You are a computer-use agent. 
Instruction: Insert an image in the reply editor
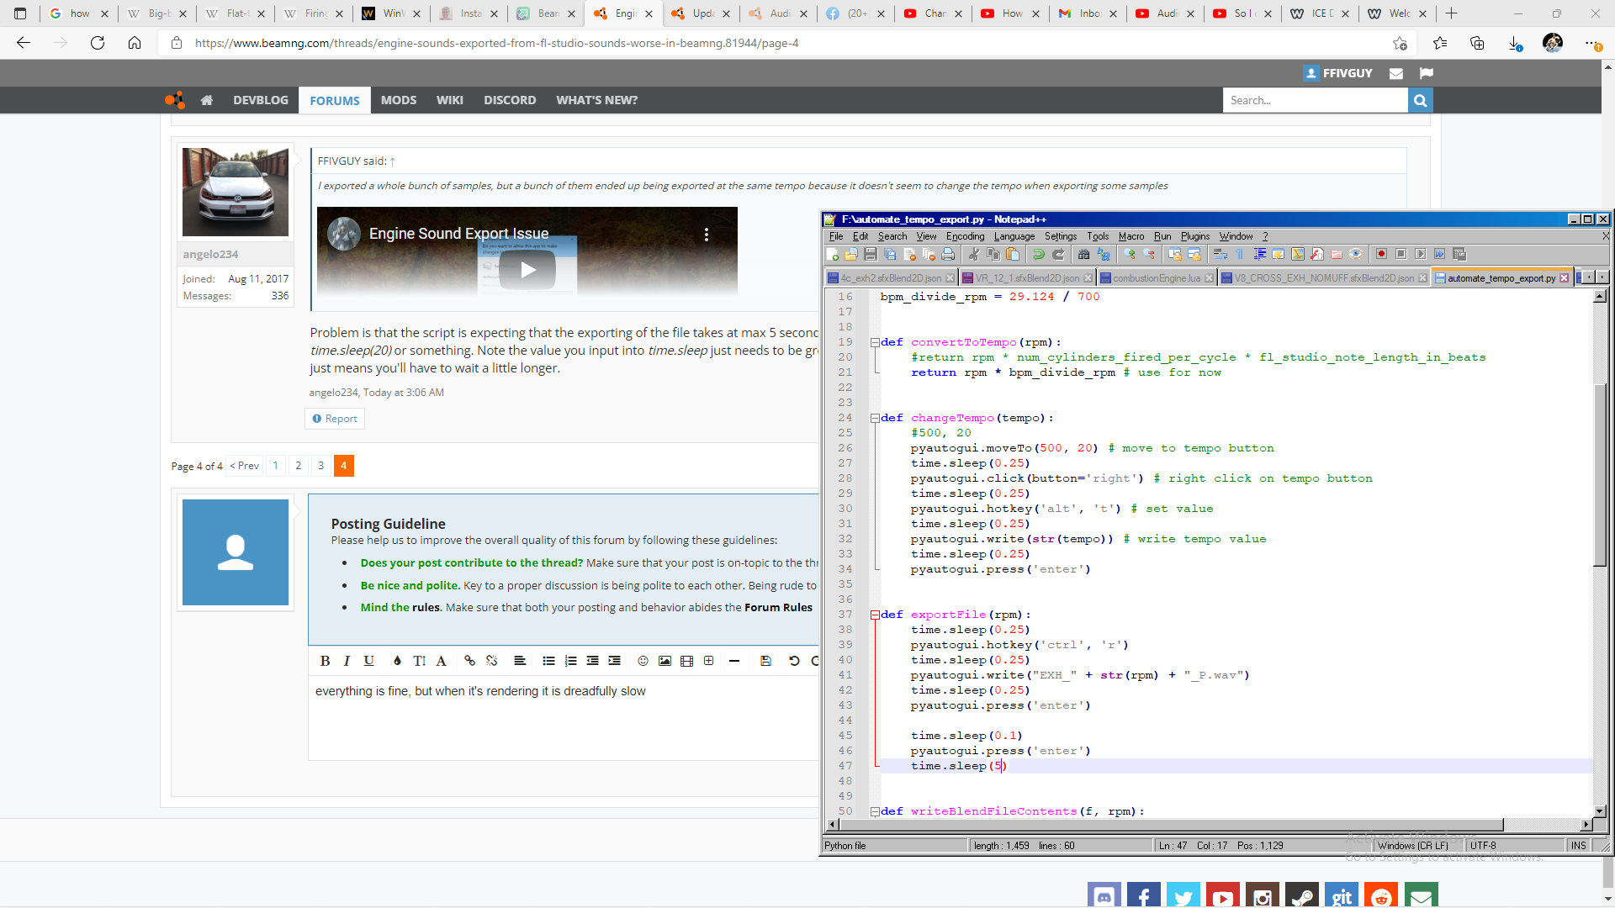(x=665, y=661)
